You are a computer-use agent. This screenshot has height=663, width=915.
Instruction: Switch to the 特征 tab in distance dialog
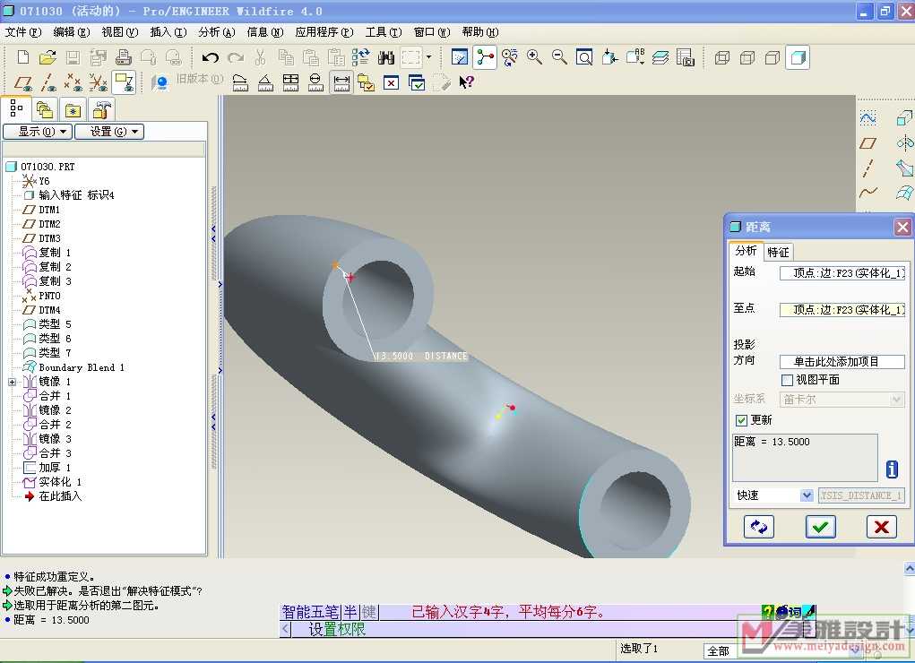coord(778,252)
